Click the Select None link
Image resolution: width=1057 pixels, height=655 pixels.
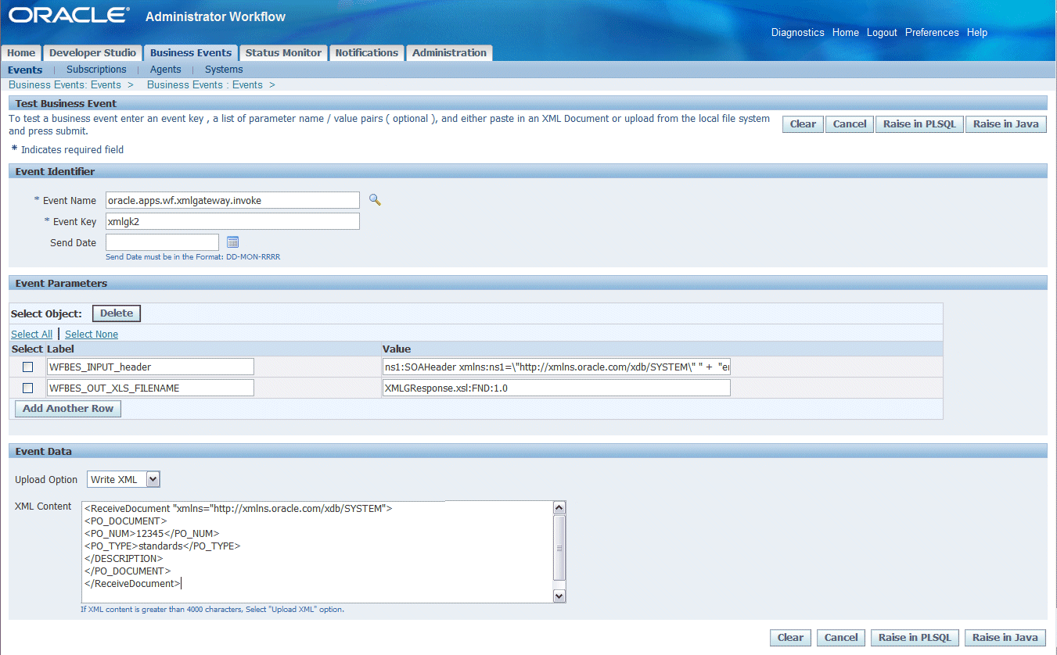(x=92, y=334)
